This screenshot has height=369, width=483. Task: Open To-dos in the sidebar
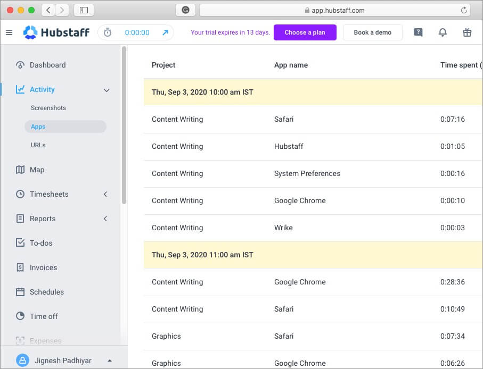pos(41,243)
